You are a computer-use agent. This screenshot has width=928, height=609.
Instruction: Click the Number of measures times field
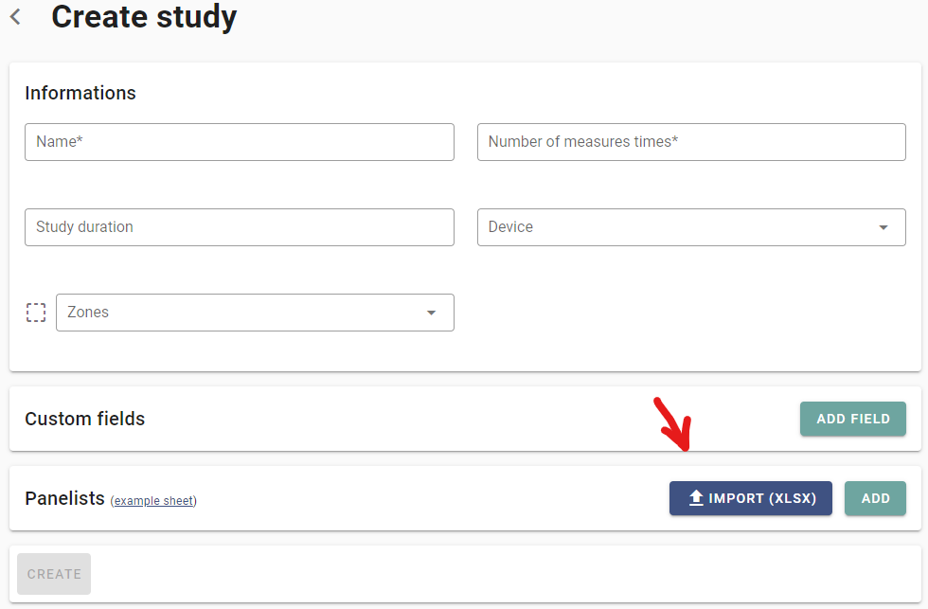691,142
